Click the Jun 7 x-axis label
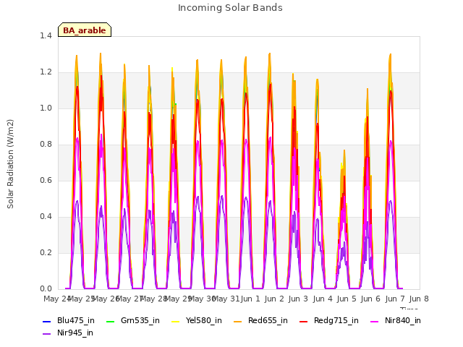 pos(395,299)
